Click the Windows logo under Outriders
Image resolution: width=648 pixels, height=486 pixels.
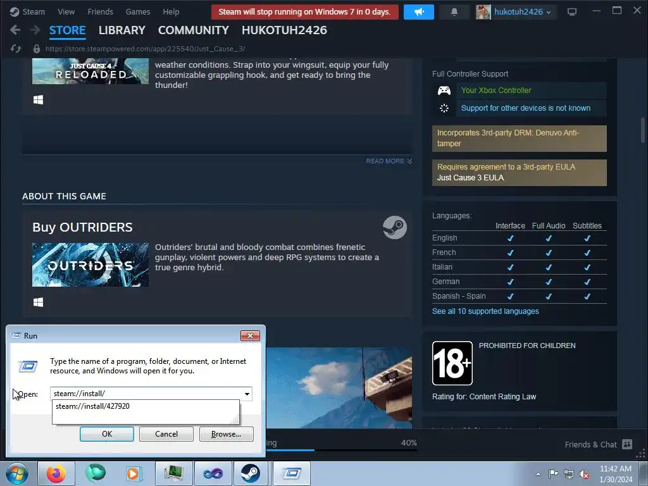click(38, 302)
